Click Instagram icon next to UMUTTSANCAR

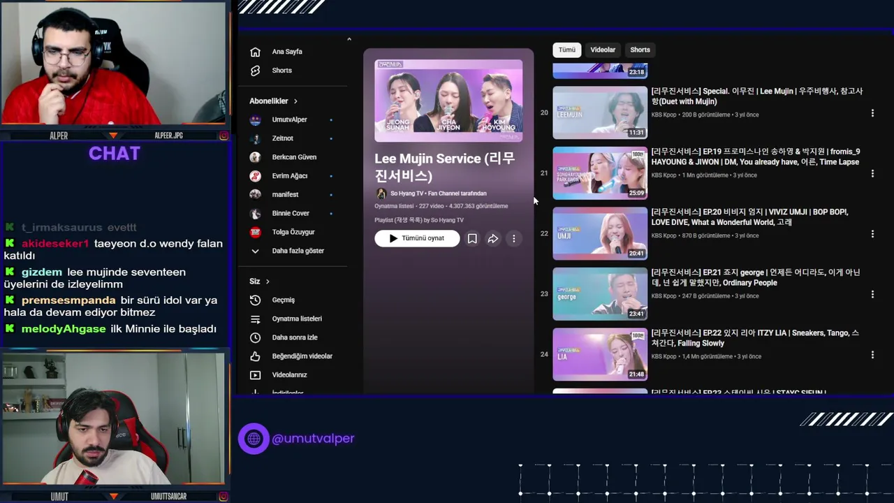[223, 497]
